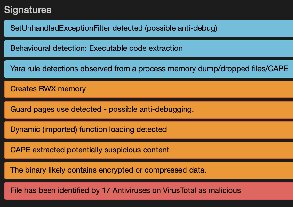
Task: Open Guard pages use detected signature
Action: 148,109
